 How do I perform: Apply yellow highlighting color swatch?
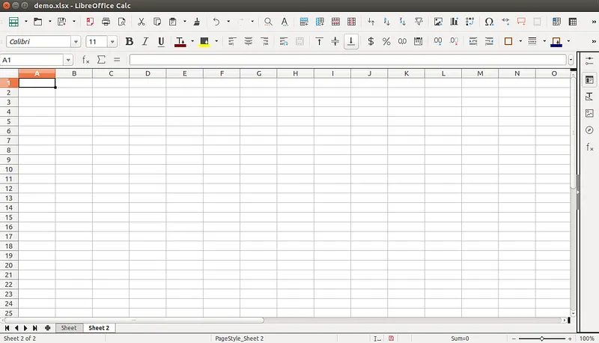coord(204,41)
